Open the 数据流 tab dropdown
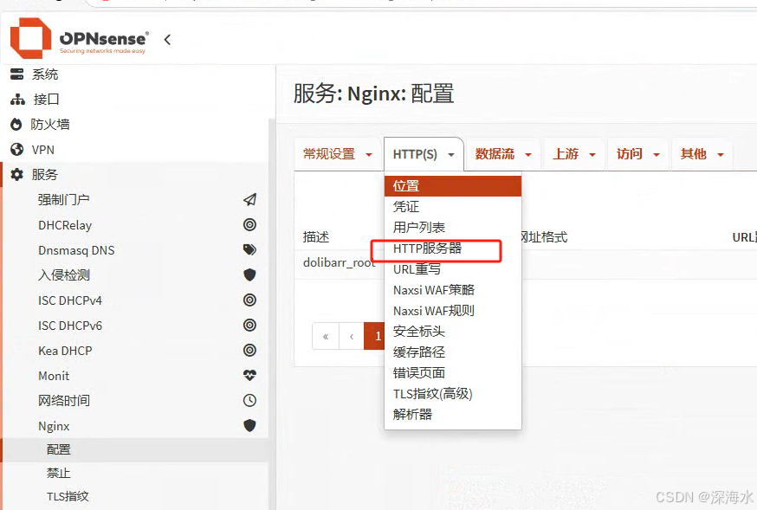Screen dimensions: 757x510 (x=503, y=154)
